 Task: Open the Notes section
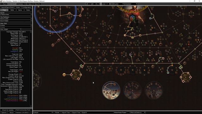click(18, 7)
